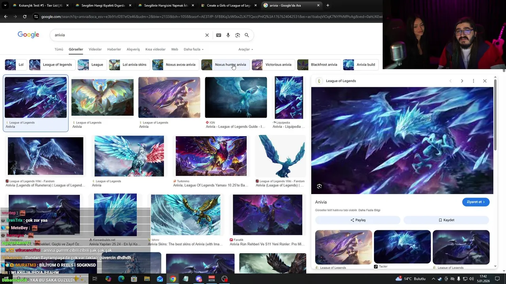Image resolution: width=506 pixels, height=284 pixels.
Task: Go back with the browser back arrow
Action: pyautogui.click(x=6, y=17)
